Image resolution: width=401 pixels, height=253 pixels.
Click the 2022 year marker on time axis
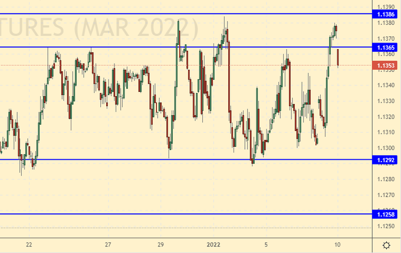(x=214, y=245)
